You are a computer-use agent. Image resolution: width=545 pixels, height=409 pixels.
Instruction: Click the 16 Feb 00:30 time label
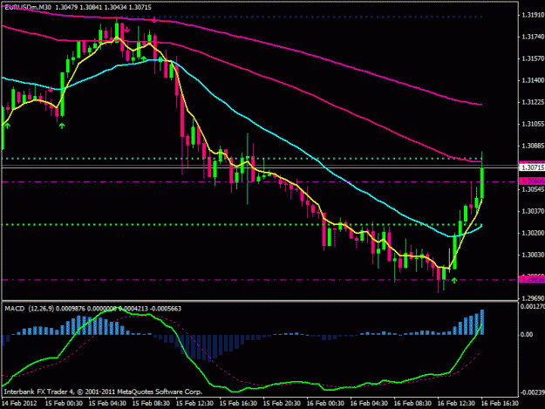[x=325, y=404]
